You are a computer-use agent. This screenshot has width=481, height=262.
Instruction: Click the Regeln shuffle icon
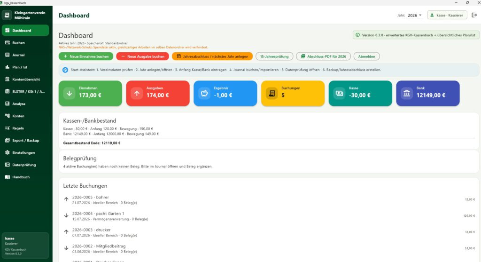pos(8,128)
